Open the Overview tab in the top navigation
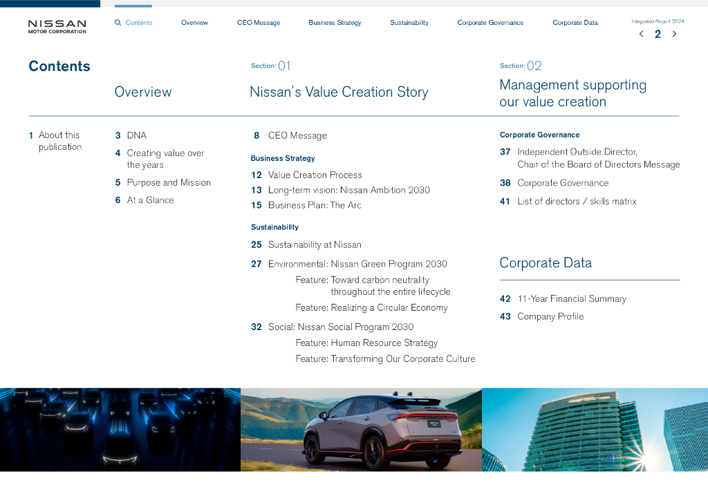The width and height of the screenshot is (708, 500). coord(194,23)
